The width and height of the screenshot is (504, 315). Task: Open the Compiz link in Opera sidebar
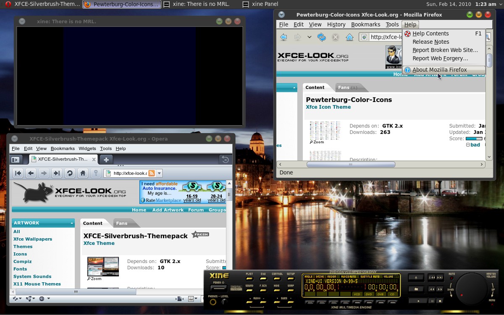click(x=22, y=261)
